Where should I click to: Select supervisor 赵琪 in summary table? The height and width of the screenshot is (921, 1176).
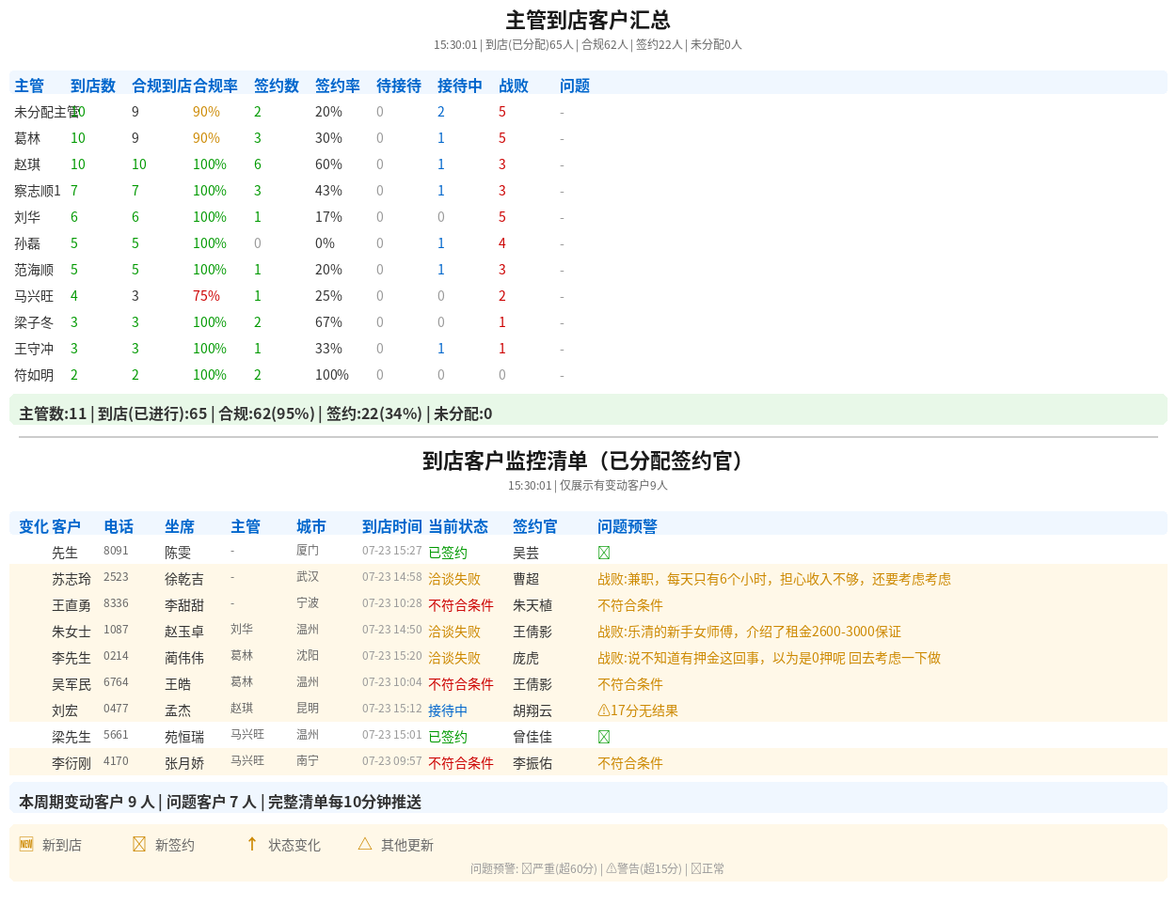tap(27, 164)
